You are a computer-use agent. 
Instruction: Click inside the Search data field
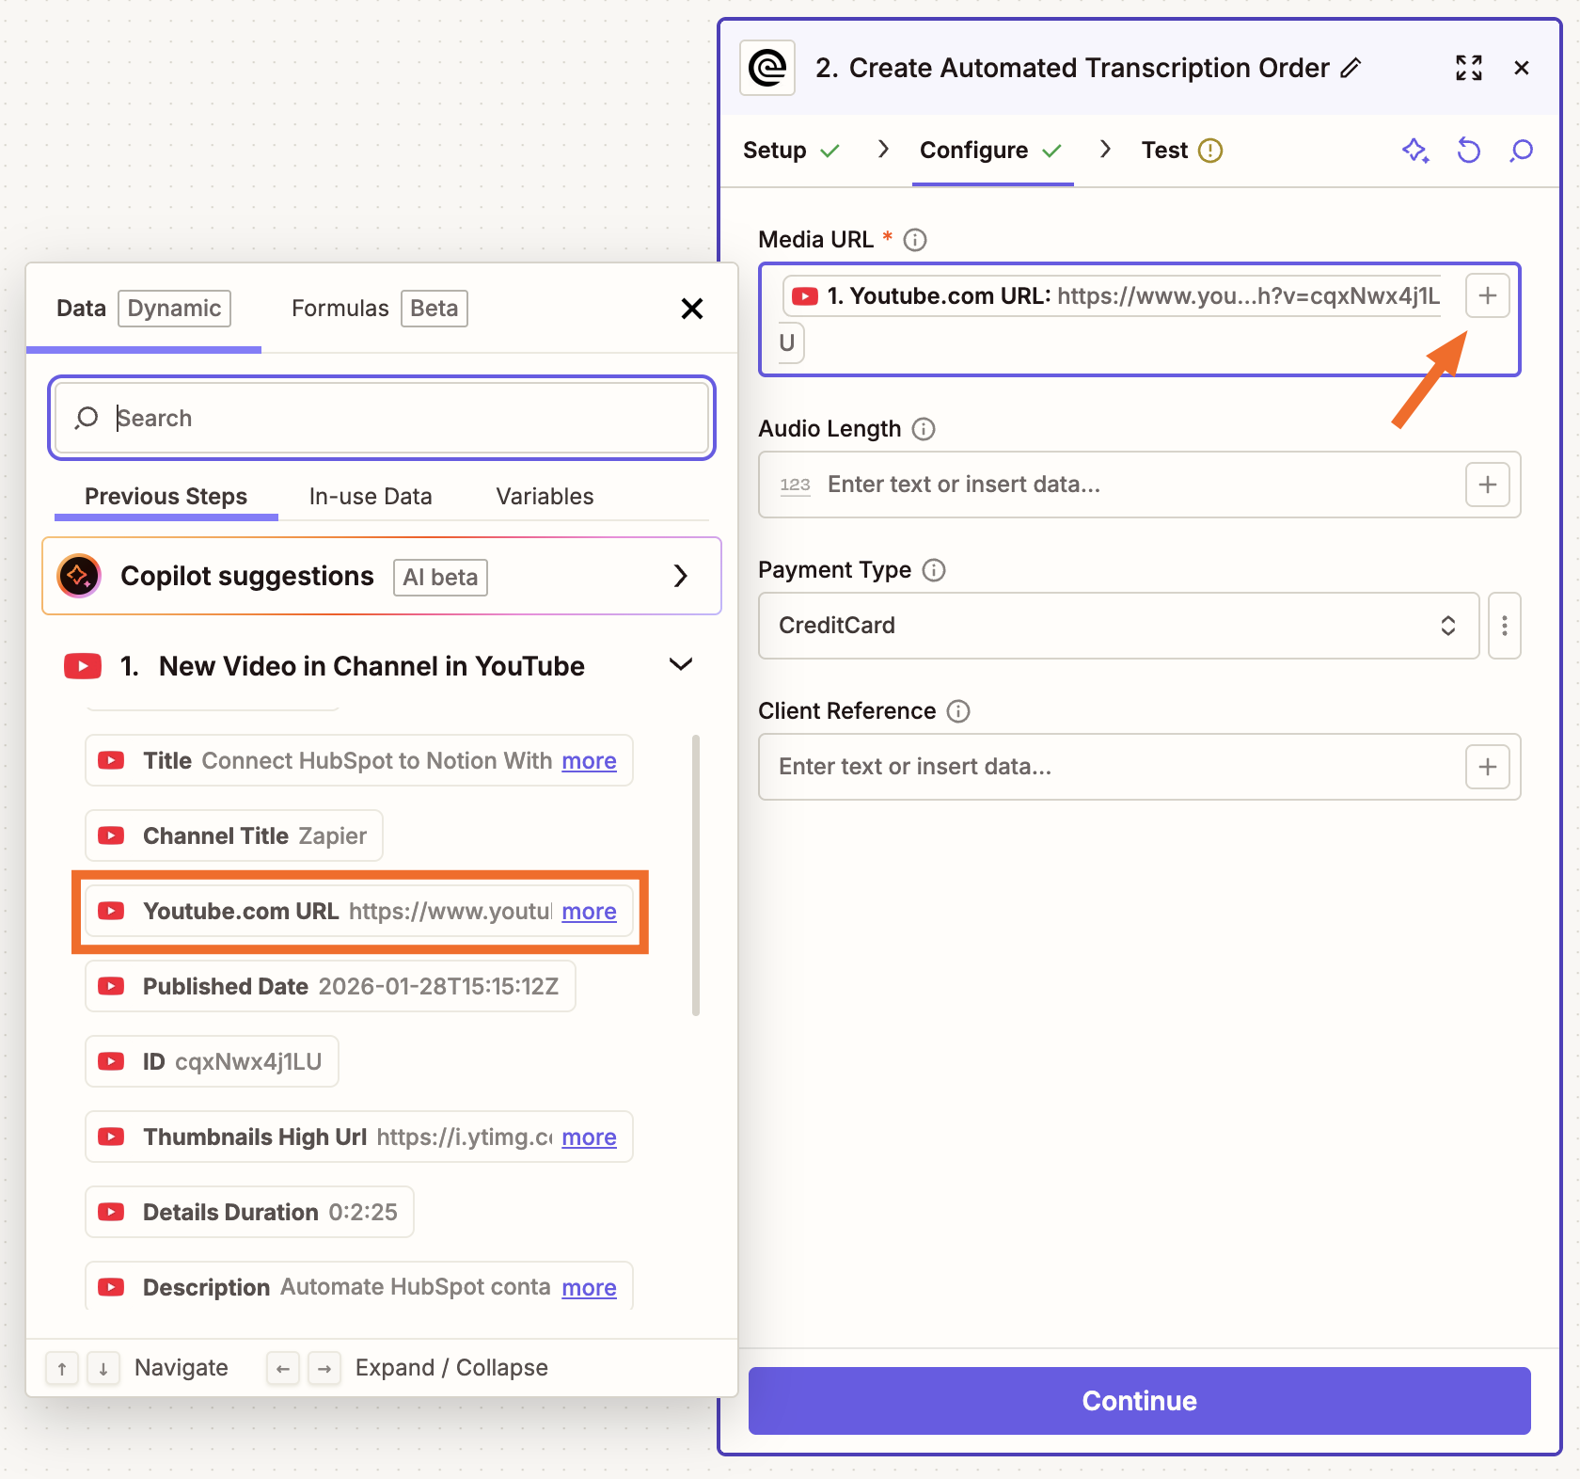click(x=376, y=418)
